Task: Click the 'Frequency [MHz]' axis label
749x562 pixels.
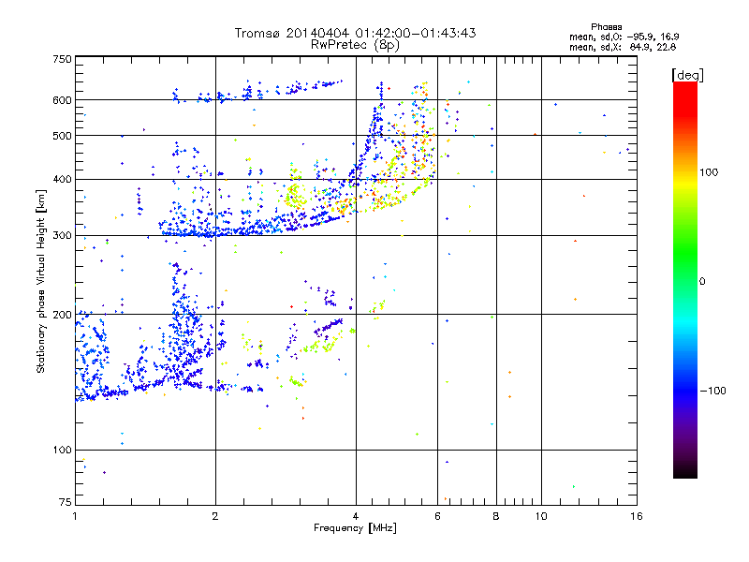Action: pyautogui.click(x=355, y=528)
